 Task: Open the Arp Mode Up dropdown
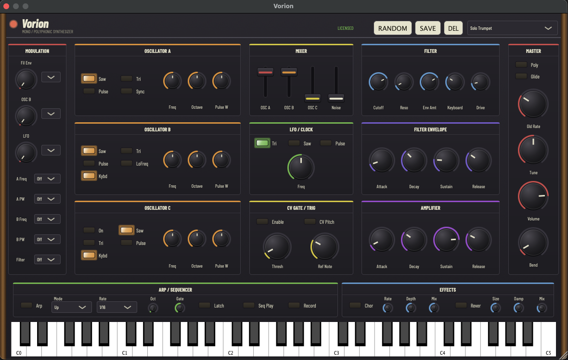pyautogui.click(x=71, y=307)
